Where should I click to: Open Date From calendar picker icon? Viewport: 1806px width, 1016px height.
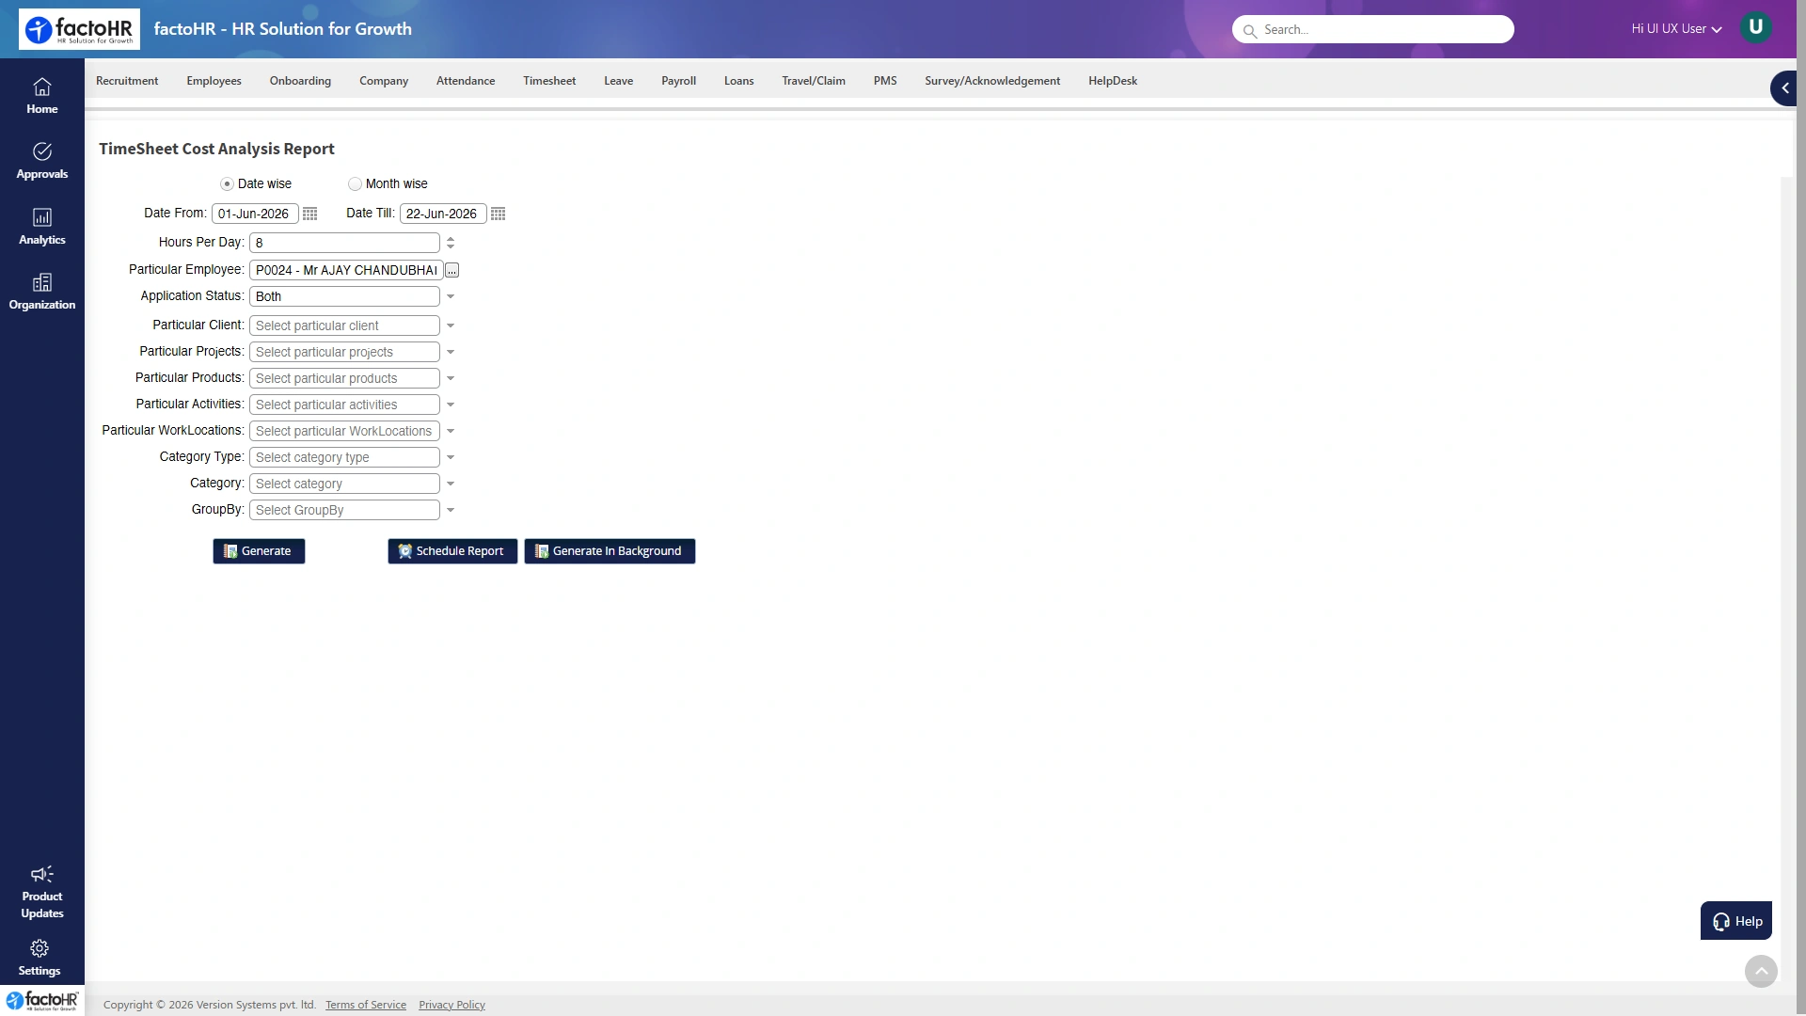(x=310, y=214)
